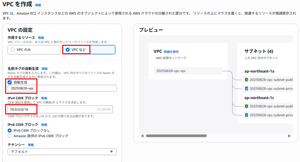This screenshot has height=162, width=300.
Task: Click the name tag field with 20250828-vpc
Action: coord(62,88)
